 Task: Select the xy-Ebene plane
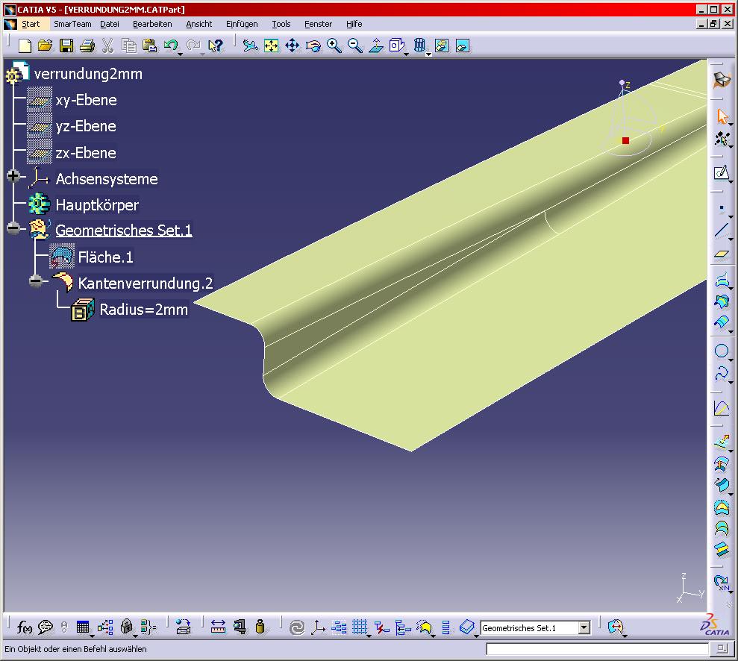point(86,100)
